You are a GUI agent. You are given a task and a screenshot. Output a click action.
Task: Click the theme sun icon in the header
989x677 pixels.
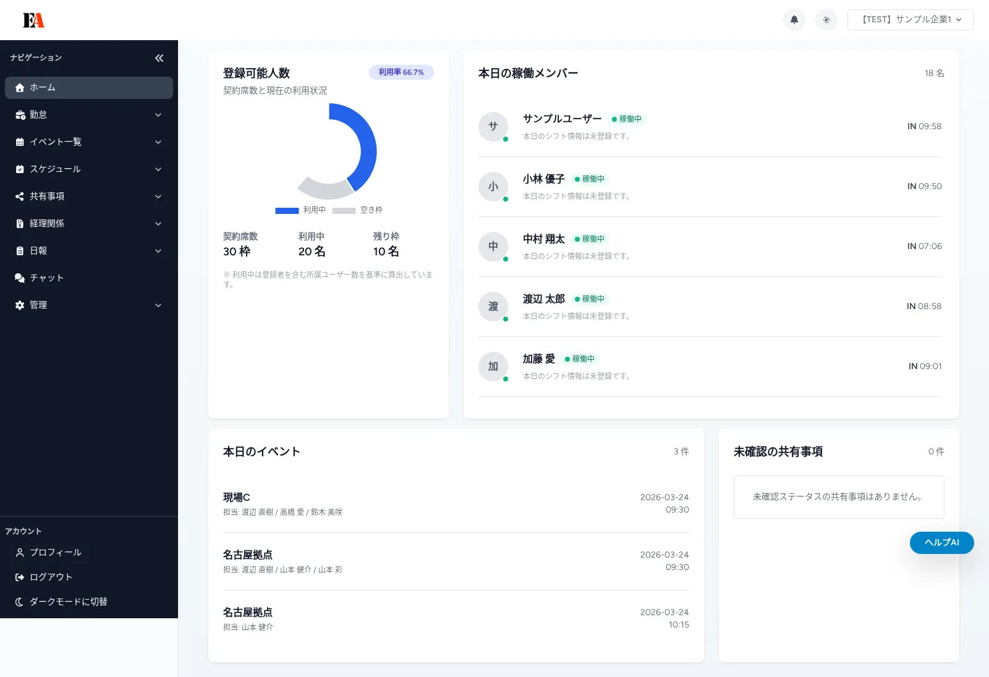pyautogui.click(x=826, y=20)
